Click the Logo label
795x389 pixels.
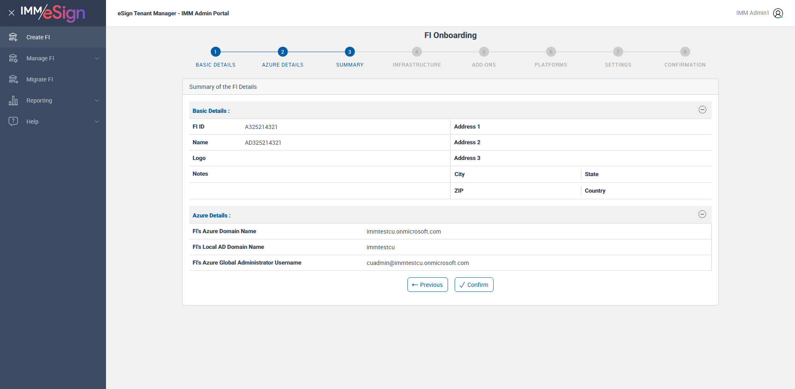point(199,158)
